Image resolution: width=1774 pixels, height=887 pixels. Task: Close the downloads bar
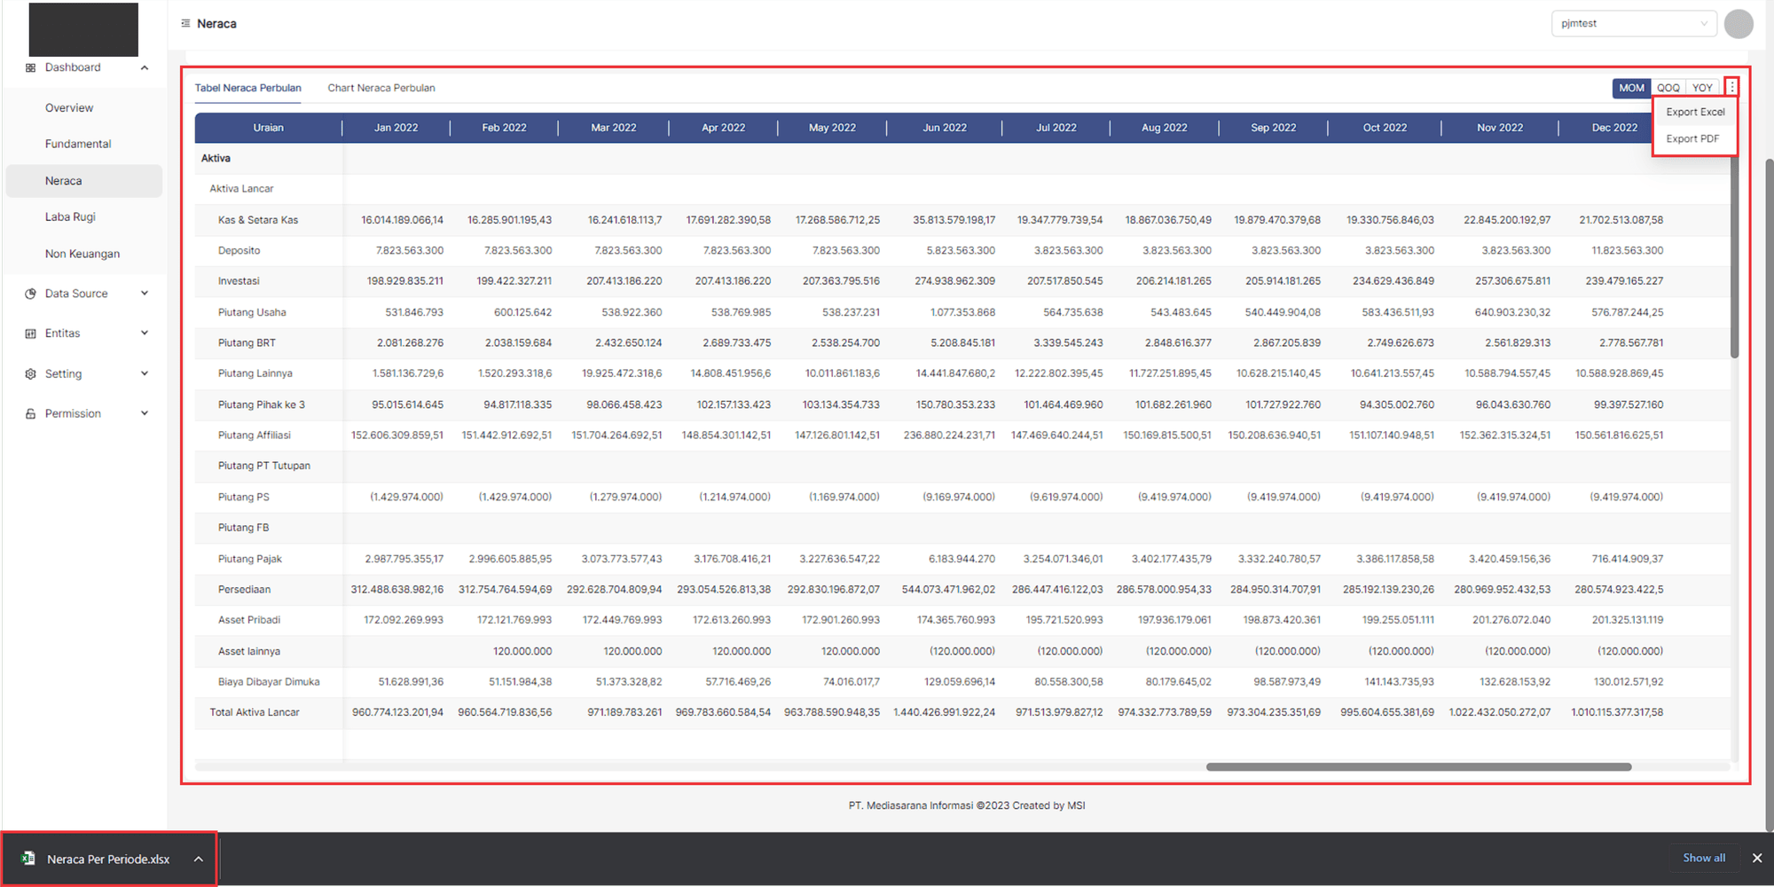[1756, 858]
